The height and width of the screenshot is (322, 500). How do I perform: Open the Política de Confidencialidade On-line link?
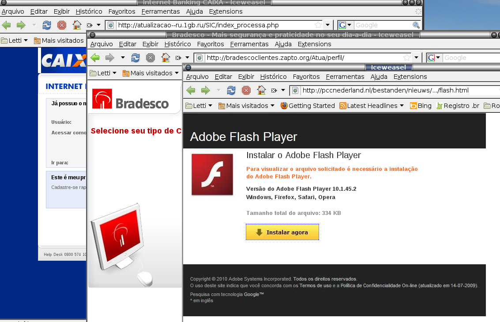tap(379, 286)
